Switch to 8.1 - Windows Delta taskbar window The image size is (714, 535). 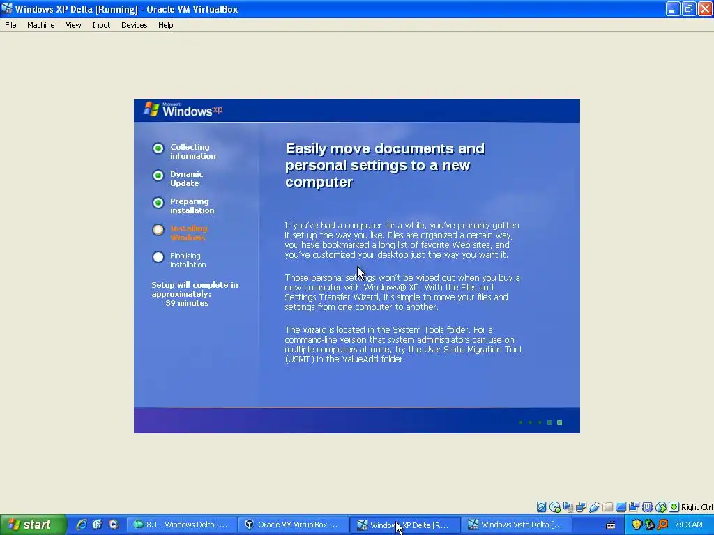click(182, 525)
